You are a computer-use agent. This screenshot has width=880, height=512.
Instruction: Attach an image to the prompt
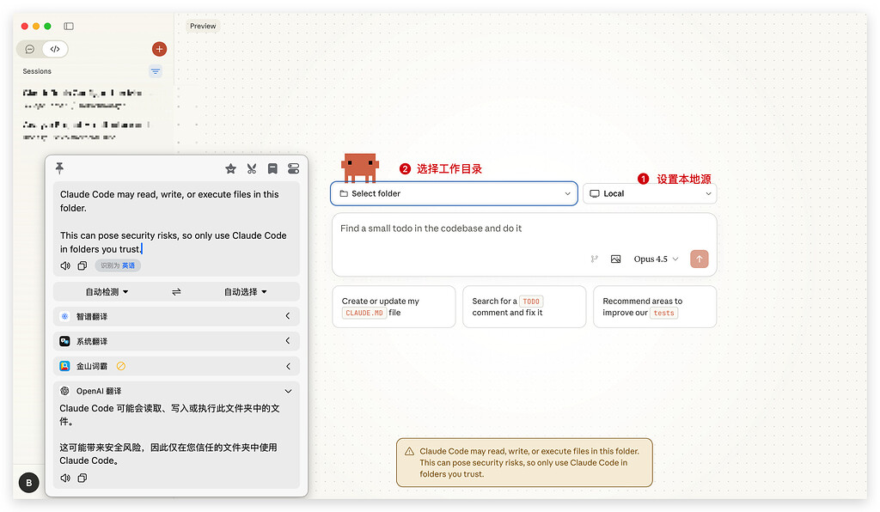[615, 259]
